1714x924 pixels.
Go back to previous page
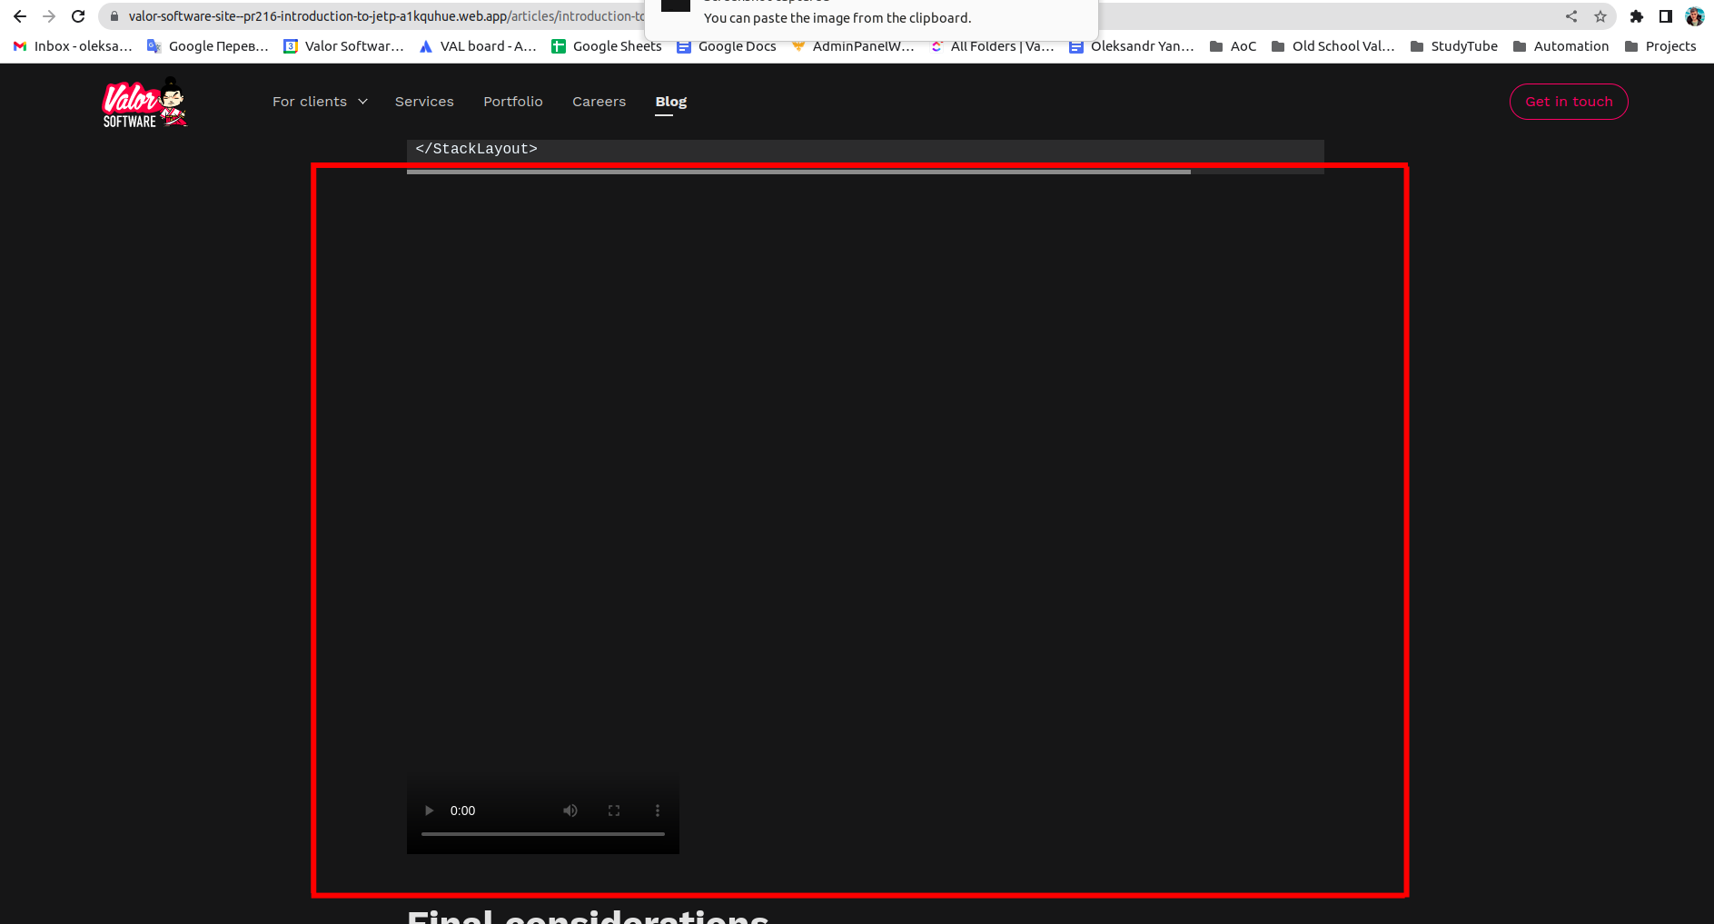point(20,16)
